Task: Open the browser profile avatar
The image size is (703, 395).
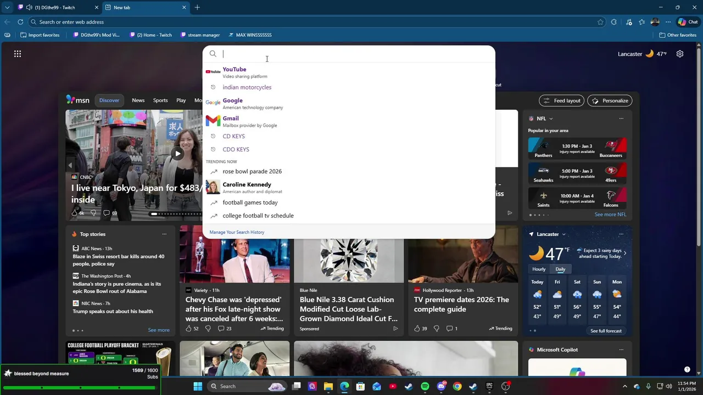Action: click(655, 22)
